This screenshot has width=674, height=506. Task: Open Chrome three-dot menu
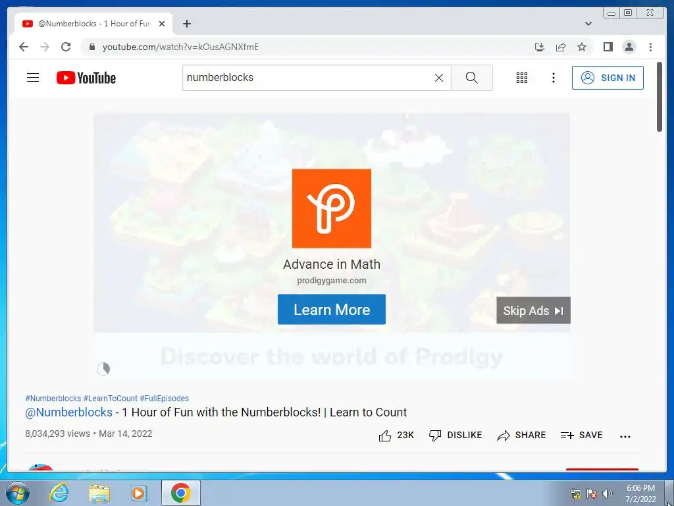650,47
